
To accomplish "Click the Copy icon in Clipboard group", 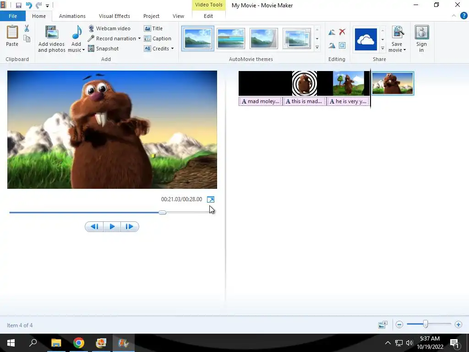I will coord(27,38).
